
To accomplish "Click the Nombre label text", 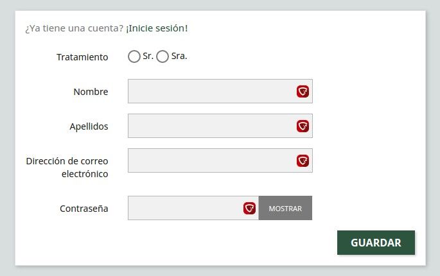I will (91, 92).
